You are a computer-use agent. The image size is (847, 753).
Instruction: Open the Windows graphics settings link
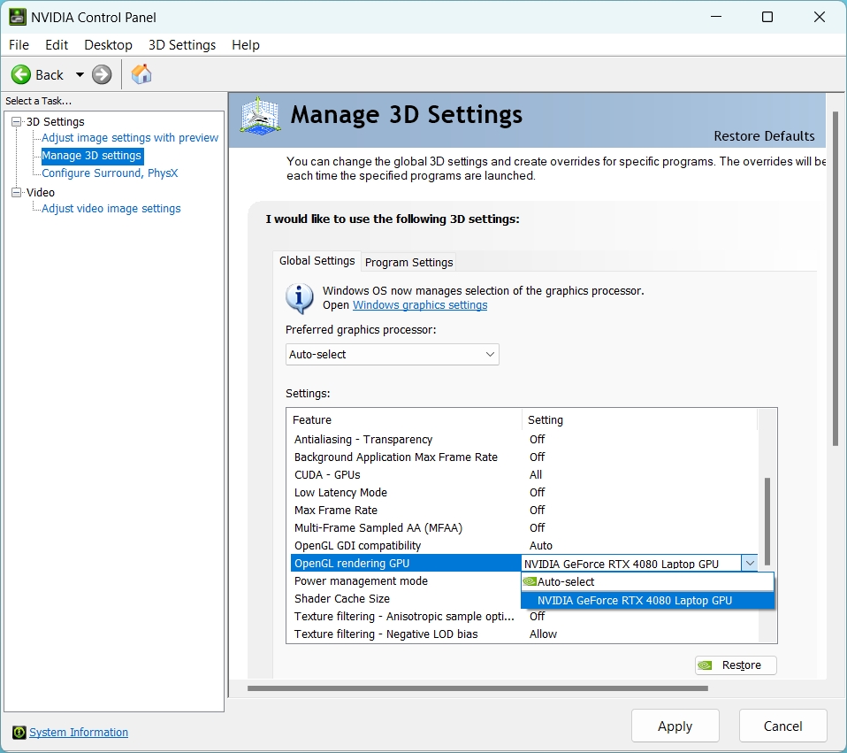(x=420, y=305)
